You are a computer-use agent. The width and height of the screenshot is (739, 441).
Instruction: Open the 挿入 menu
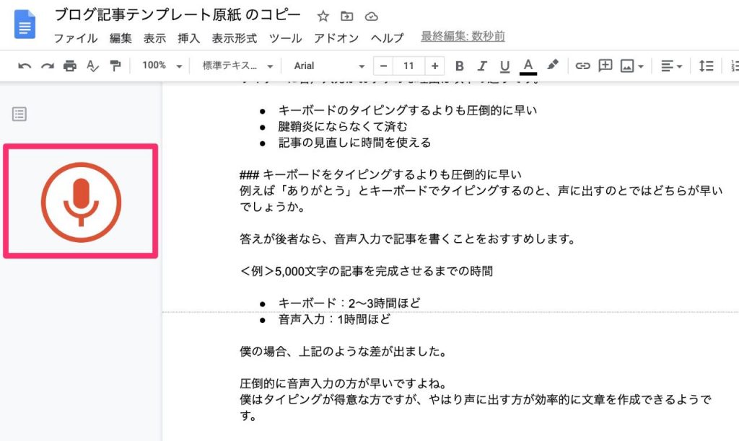tap(188, 37)
